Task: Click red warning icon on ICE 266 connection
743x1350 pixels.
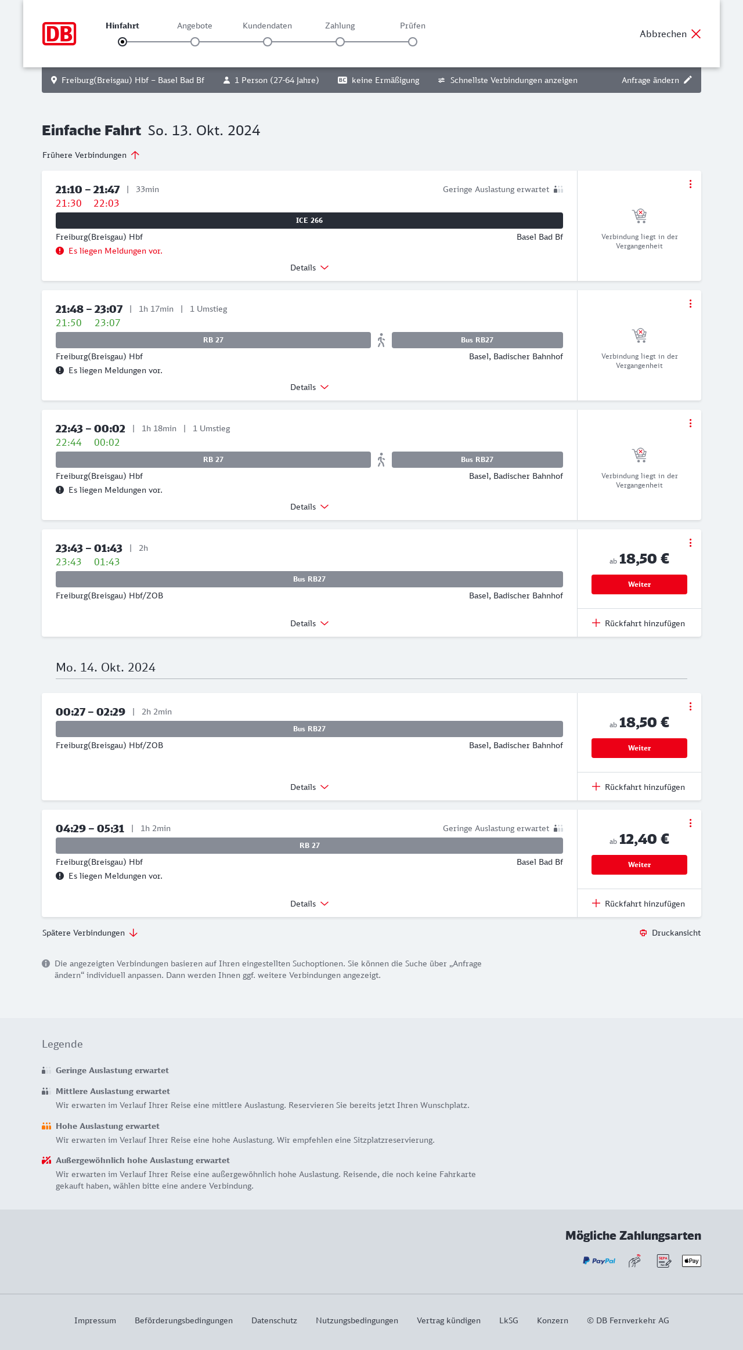Action: click(x=60, y=251)
